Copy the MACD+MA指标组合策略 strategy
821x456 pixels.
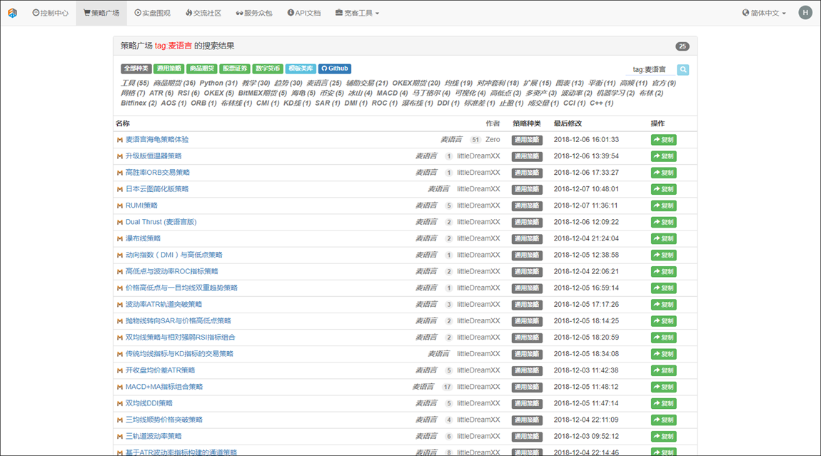pos(663,387)
